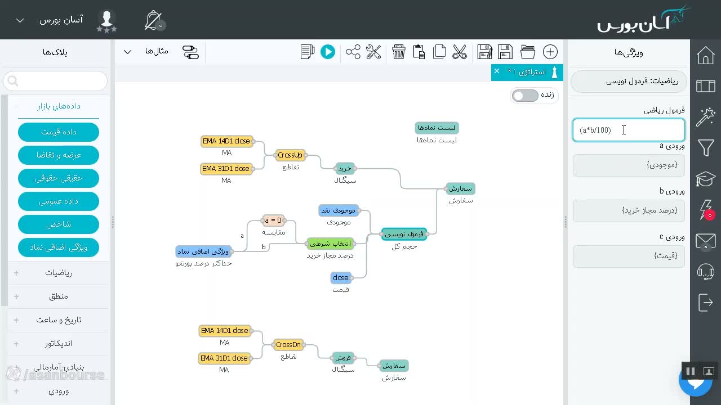Click the فرمول ریاضی formula input field
Viewport: 721px width, 405px height.
[x=629, y=130]
